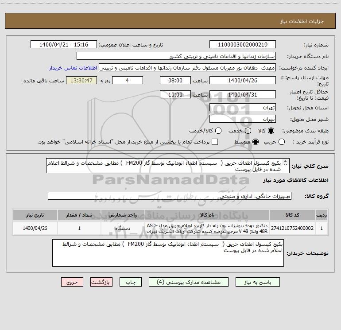Click the پاسخ به نیاز button
This screenshot has width=341, height=330.
click(258, 282)
